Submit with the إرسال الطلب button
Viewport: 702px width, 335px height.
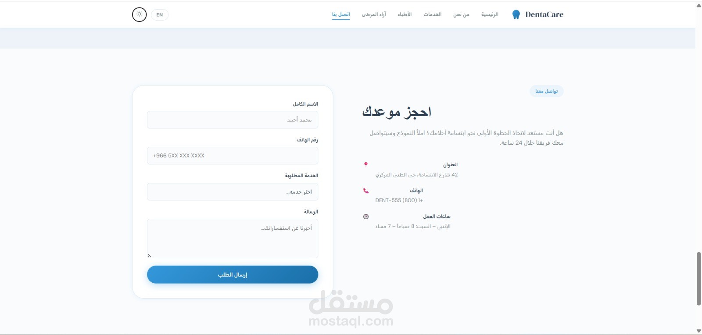233,274
